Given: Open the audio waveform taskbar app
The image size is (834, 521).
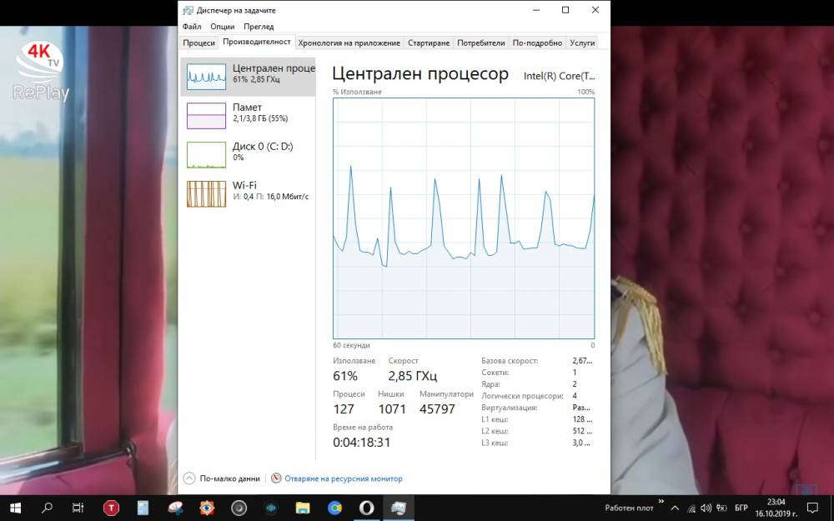Looking at the screenshot, I should click(x=271, y=508).
